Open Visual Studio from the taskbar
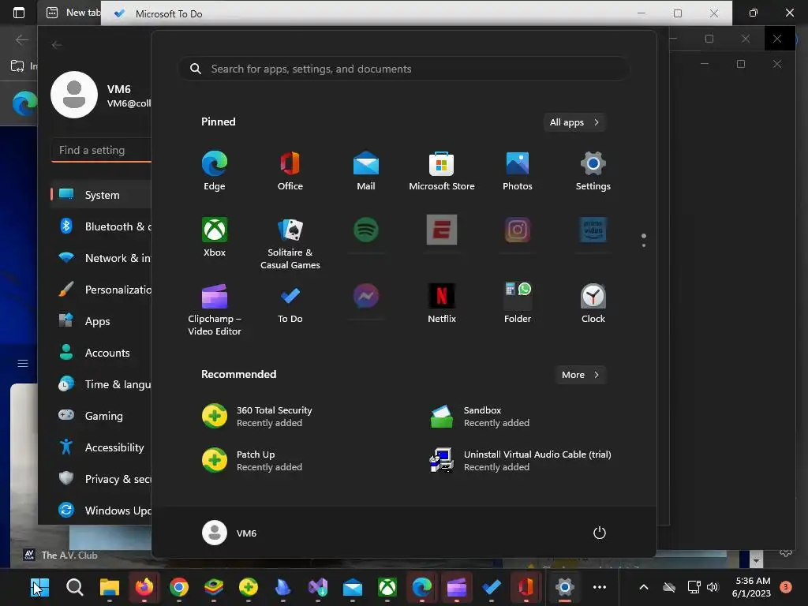 tap(318, 587)
